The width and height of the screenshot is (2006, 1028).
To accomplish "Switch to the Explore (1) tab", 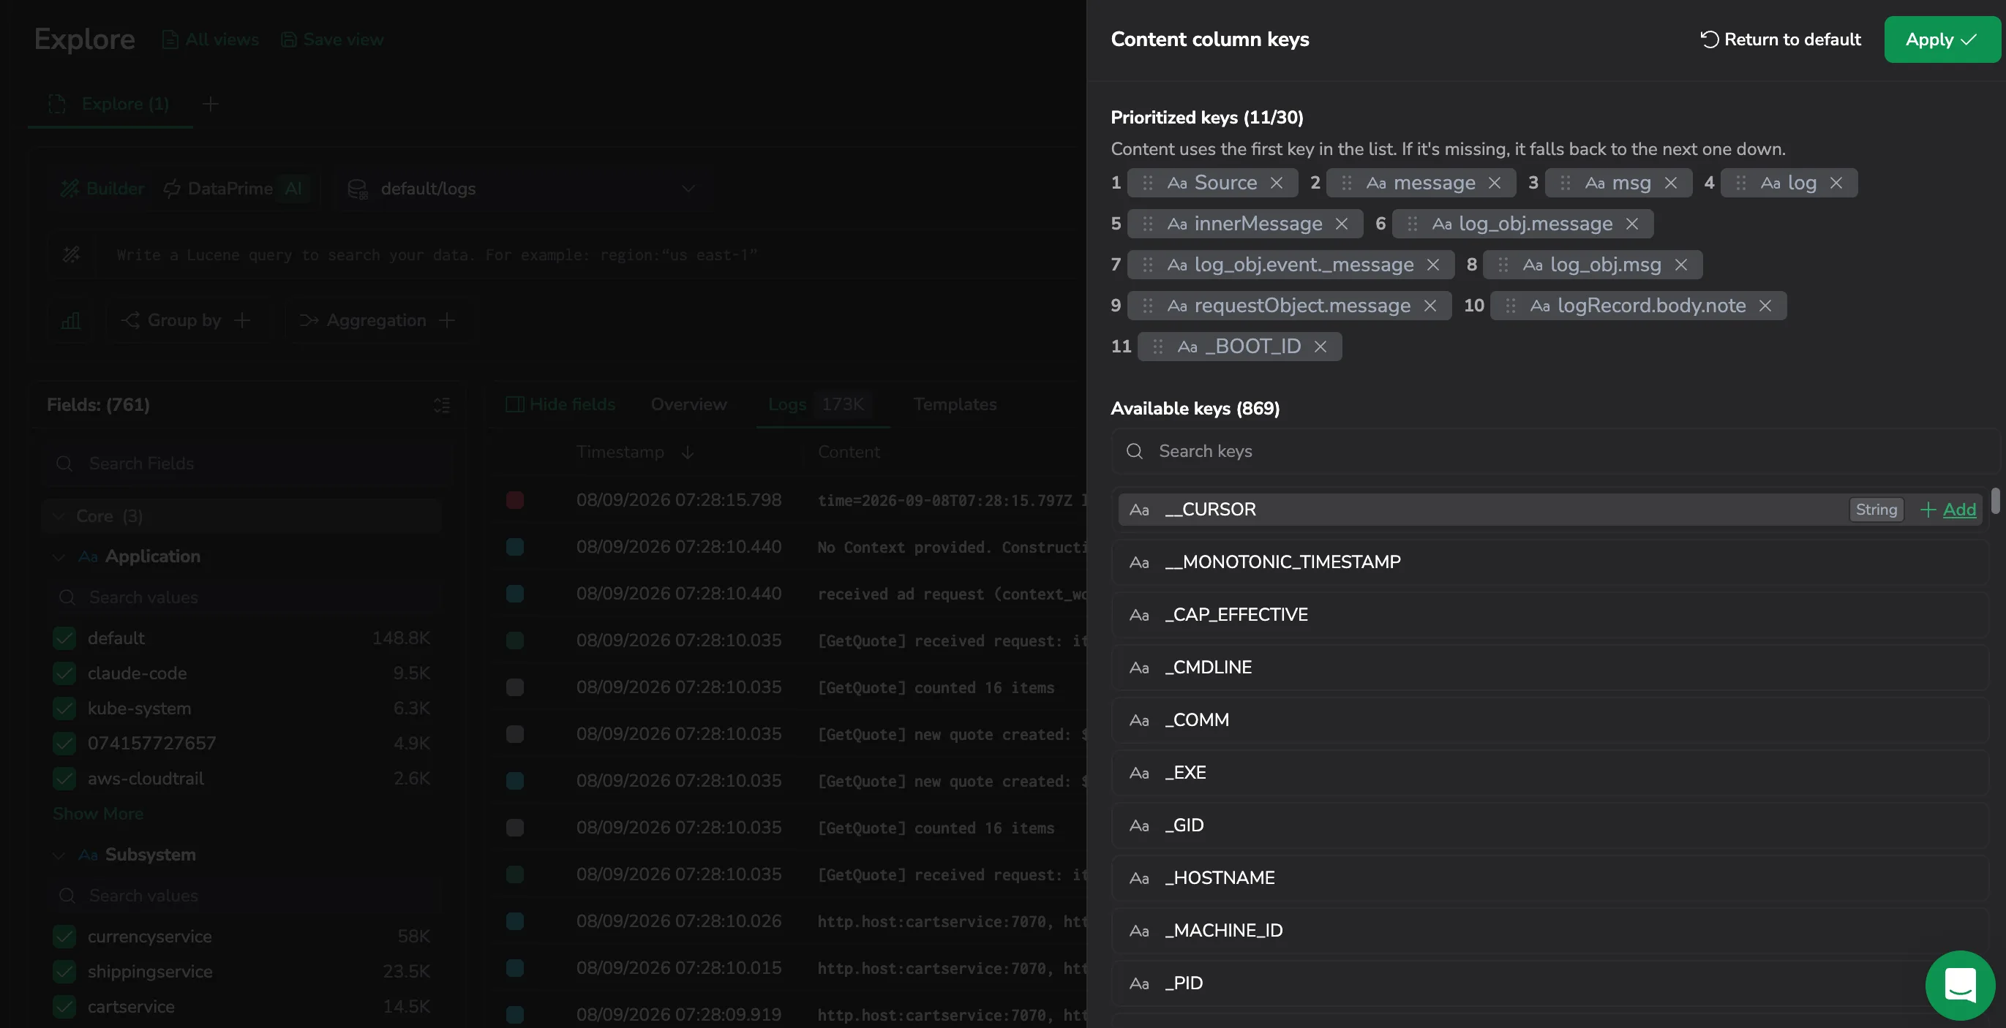I will tap(110, 104).
